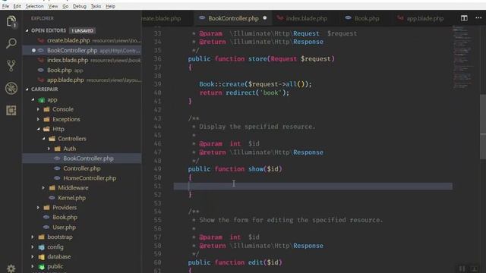
Task: Open app.blade.php in Open Editors list
Action: click(x=82, y=80)
